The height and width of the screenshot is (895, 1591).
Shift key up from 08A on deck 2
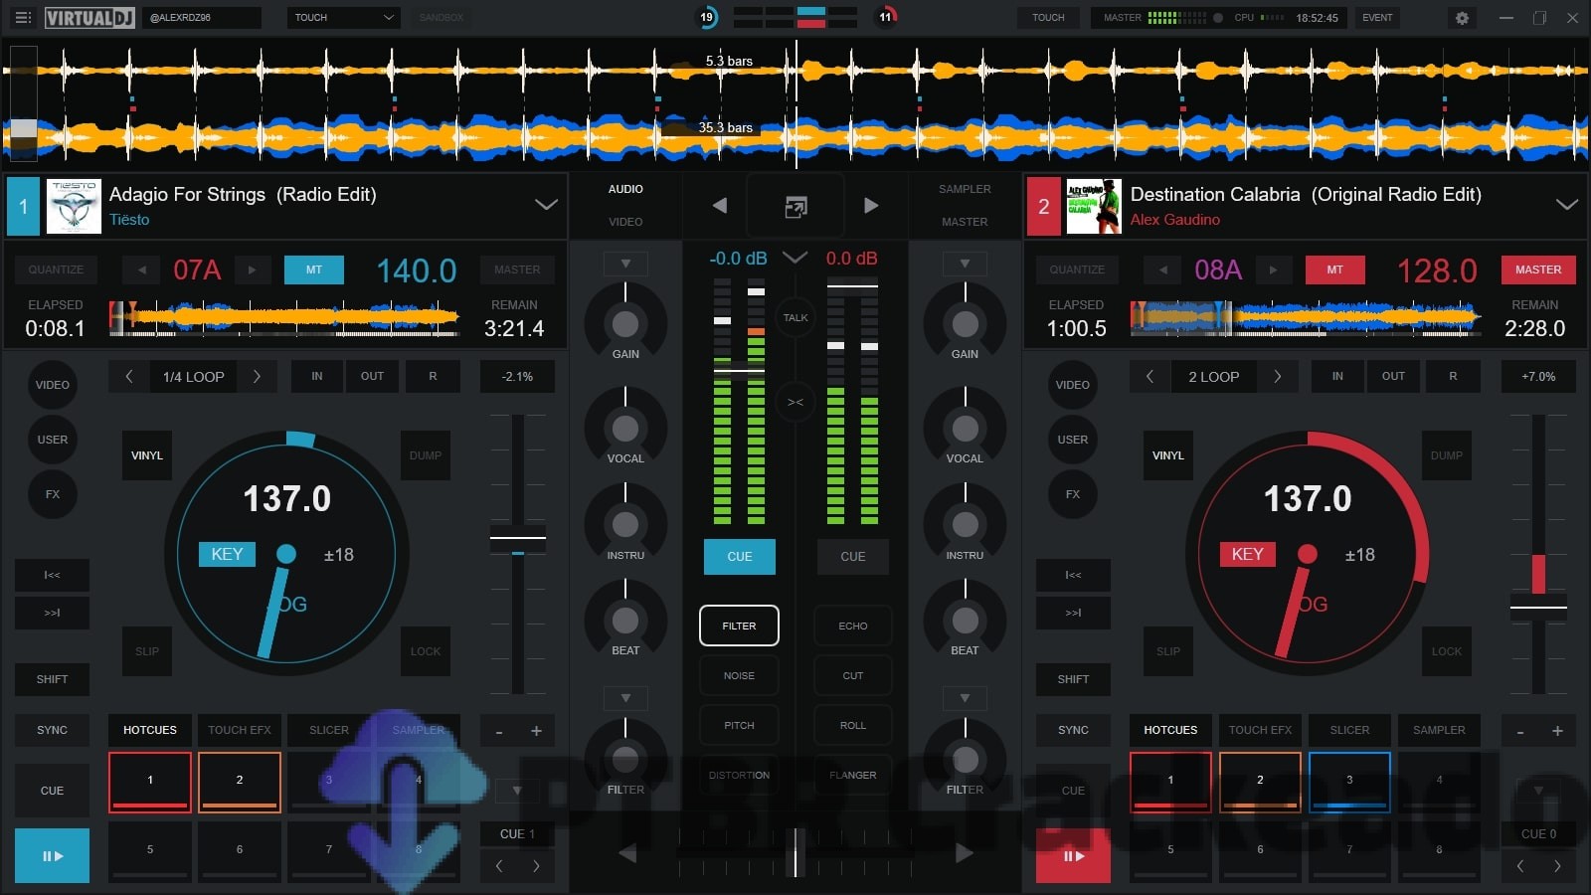coord(1273,269)
